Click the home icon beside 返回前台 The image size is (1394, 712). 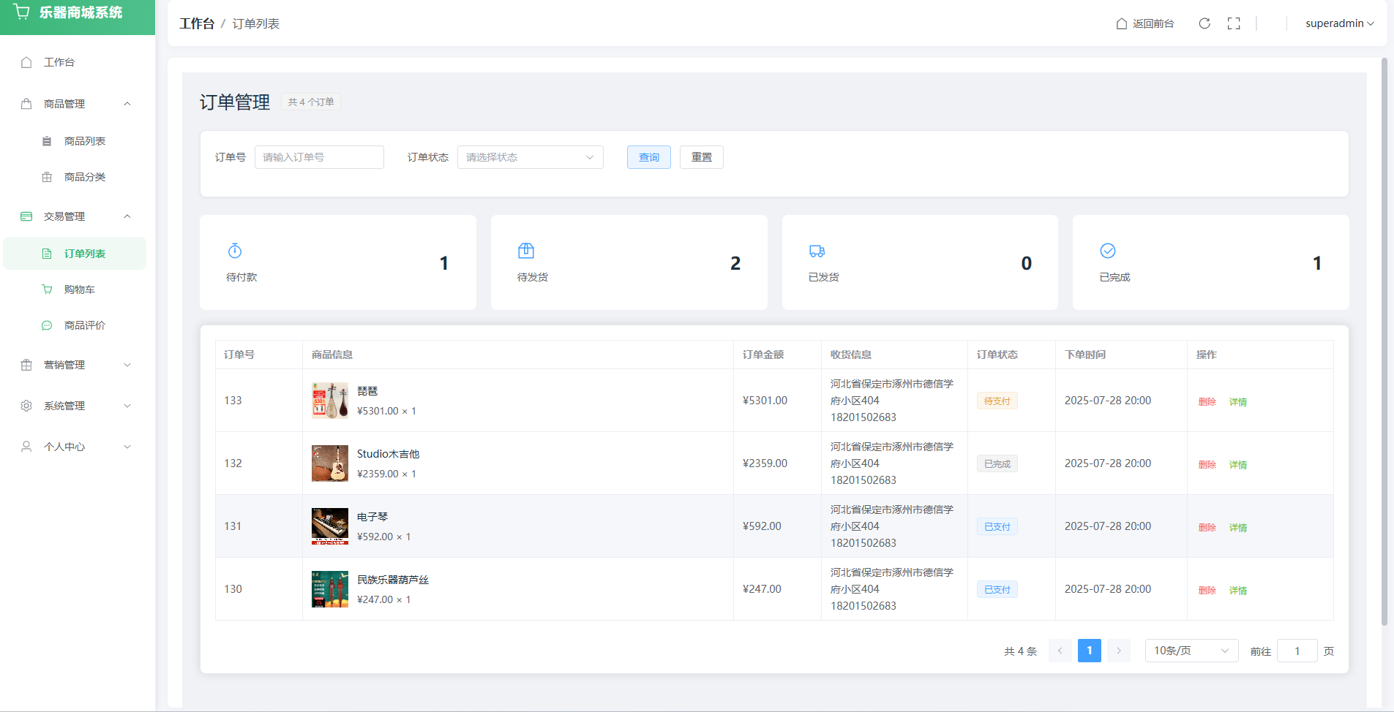[1121, 23]
